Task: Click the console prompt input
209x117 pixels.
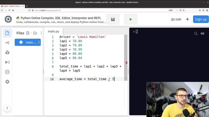Action: coord(137,32)
